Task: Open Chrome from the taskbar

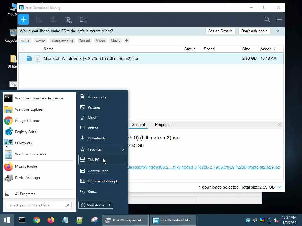Action: (x=36, y=220)
